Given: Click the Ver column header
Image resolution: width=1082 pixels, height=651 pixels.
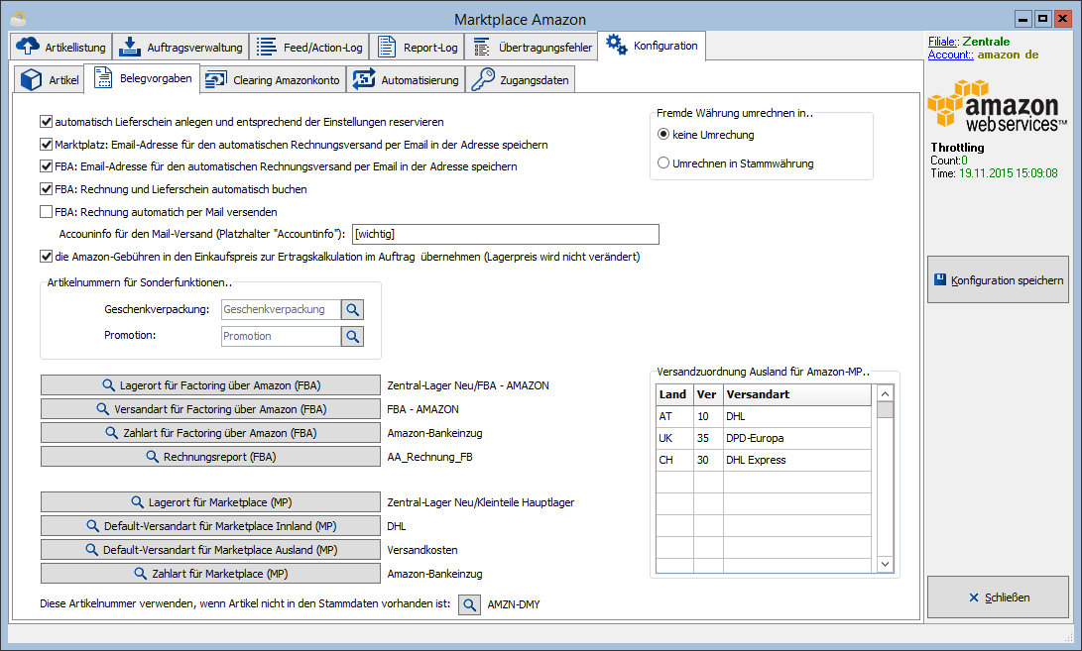Looking at the screenshot, I should [x=708, y=394].
